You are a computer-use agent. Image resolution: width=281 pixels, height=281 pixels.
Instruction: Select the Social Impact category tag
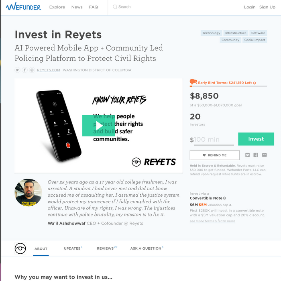(255, 40)
